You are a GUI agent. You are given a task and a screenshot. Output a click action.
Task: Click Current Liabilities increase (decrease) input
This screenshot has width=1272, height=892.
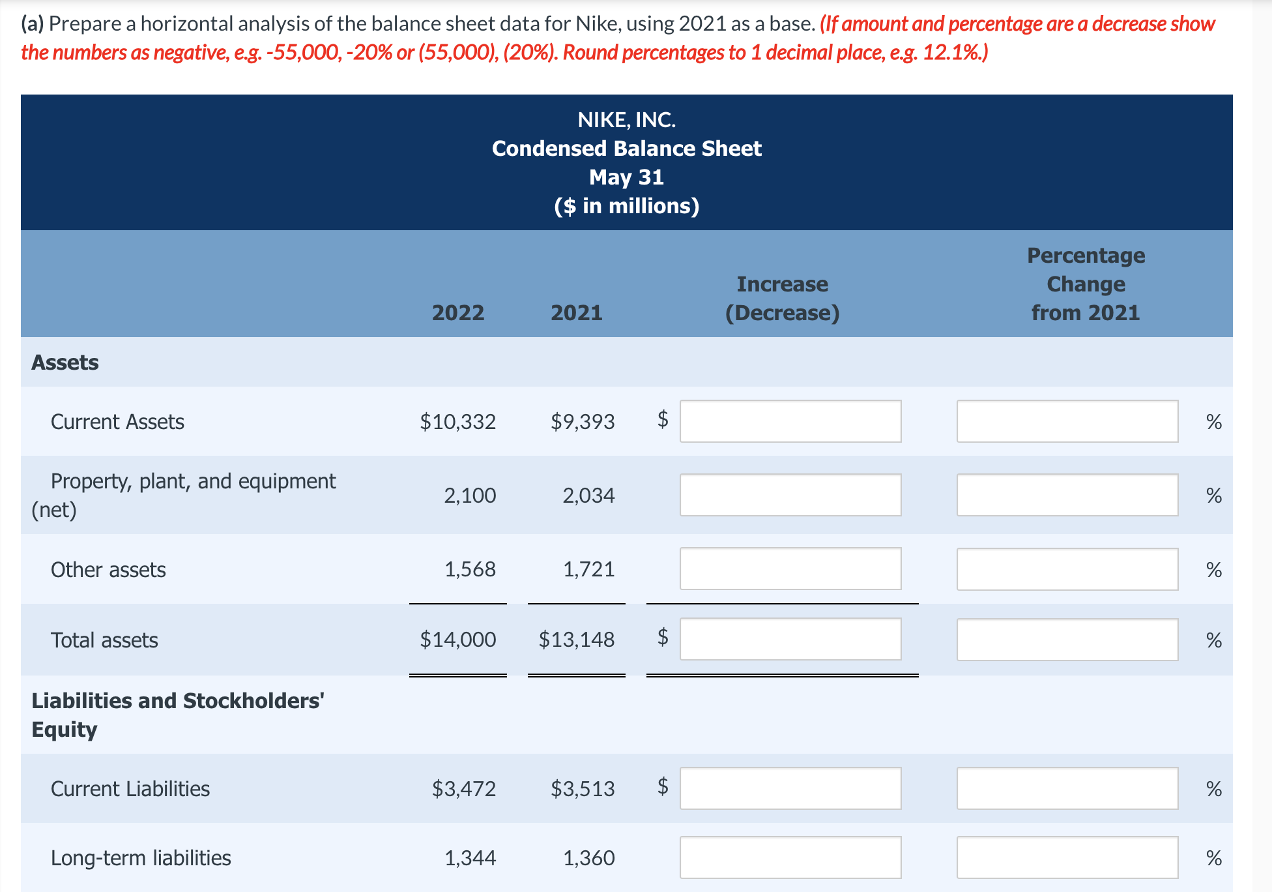790,788
